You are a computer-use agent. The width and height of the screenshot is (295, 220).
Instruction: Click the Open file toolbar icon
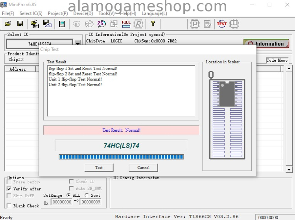click(x=8, y=24)
